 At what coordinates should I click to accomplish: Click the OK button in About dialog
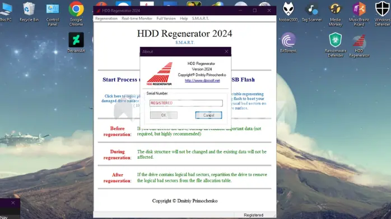point(164,115)
